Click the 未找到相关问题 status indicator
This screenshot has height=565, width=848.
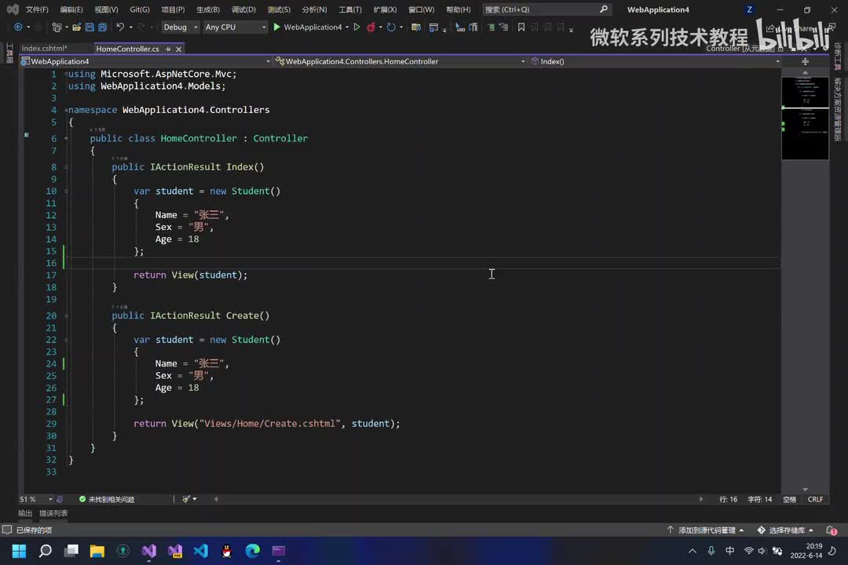tap(107, 499)
